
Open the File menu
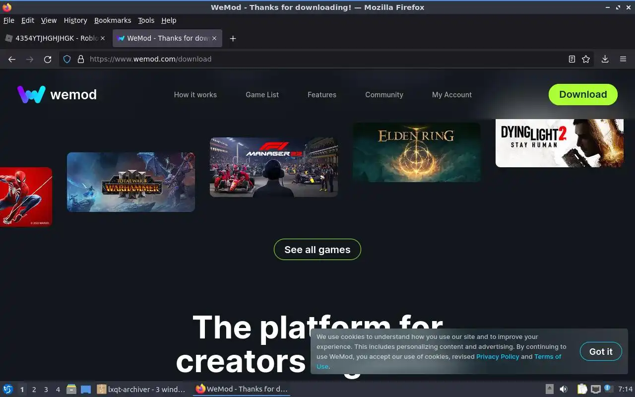[x=9, y=20]
